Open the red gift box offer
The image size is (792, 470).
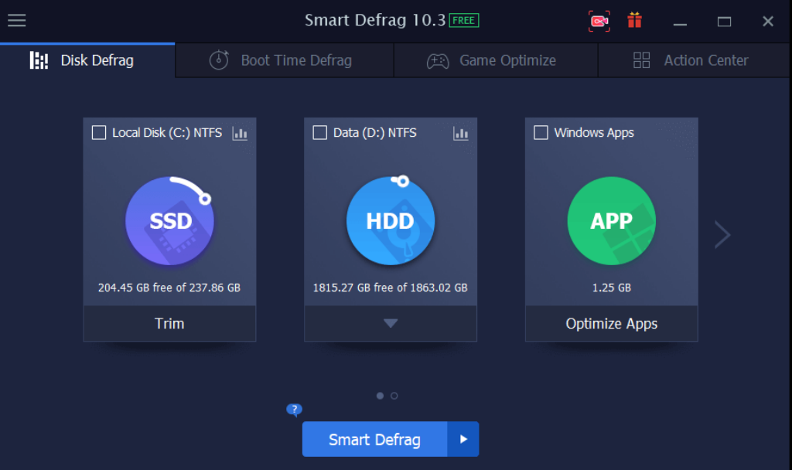tap(634, 20)
